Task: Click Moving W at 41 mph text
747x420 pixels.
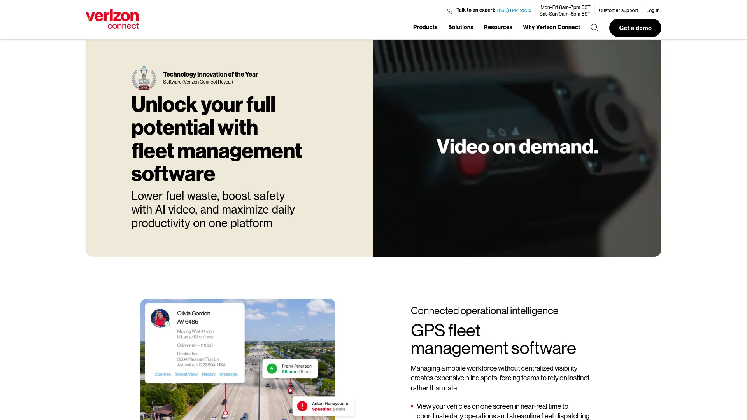Action: point(195,331)
